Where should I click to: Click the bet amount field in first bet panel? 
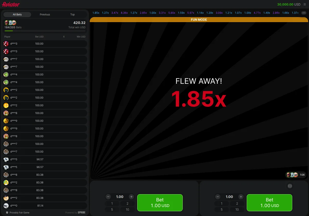(120, 197)
